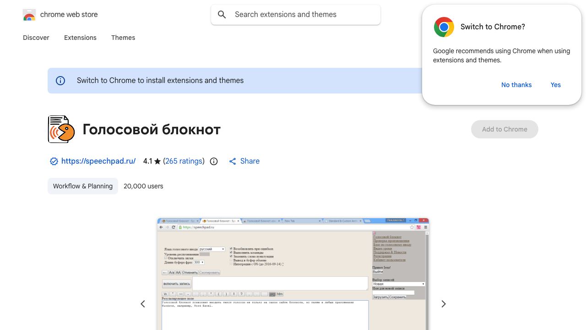Screen dimensions: 586x330
Task: Focus the Search extensions and themes field
Action: point(296,15)
